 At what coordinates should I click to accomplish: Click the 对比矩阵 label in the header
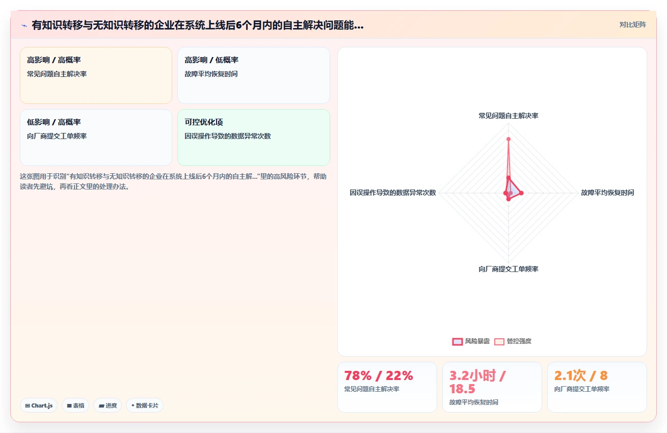click(x=632, y=24)
